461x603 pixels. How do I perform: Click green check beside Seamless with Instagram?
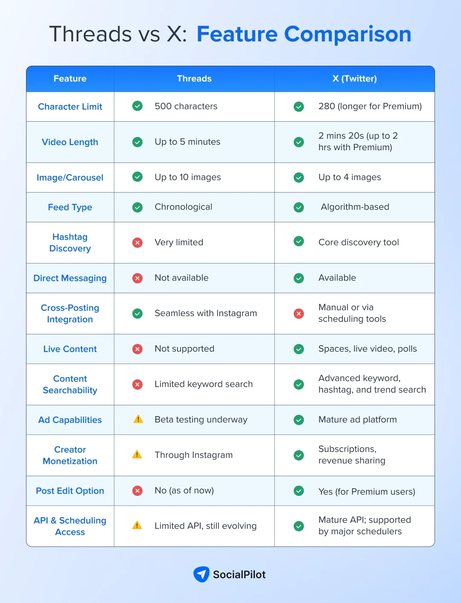[x=137, y=314]
